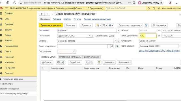Open the Настройки section in sidebar

click(10, 68)
